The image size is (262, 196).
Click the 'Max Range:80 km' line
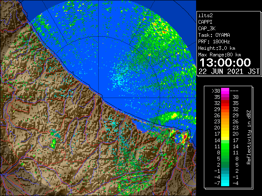coord(219,55)
